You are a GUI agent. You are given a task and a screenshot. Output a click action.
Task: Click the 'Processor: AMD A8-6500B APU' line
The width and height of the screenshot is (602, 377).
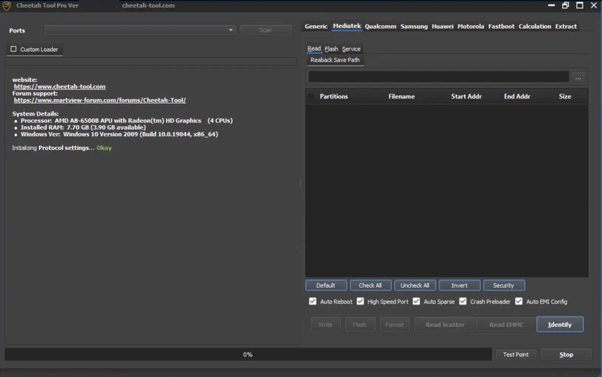point(127,120)
